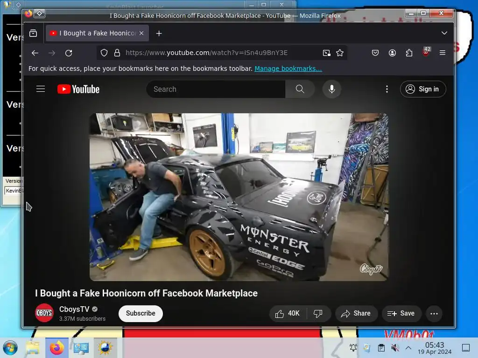Open the Pocket save icon
Image resolution: width=478 pixels, height=358 pixels.
375,53
